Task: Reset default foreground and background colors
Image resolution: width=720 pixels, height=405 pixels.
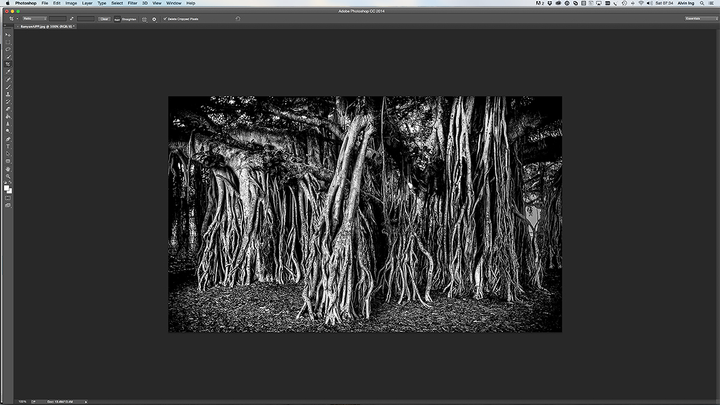Action: (x=5, y=182)
